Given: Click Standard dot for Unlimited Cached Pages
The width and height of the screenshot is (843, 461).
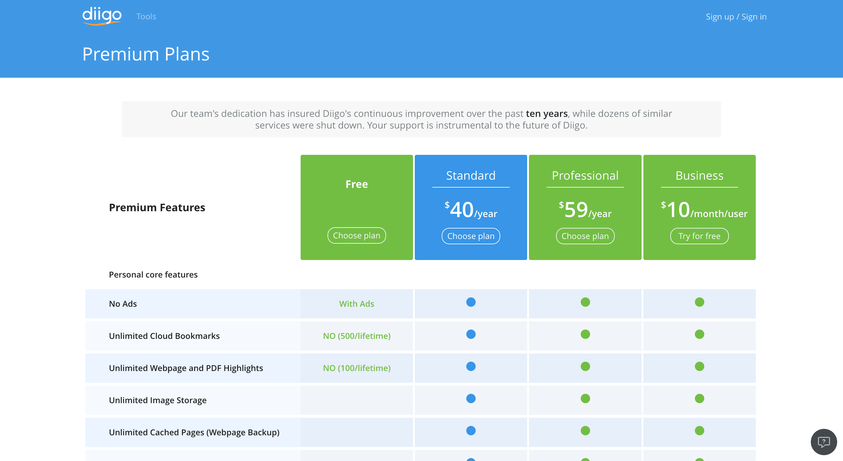Looking at the screenshot, I should tap(471, 431).
